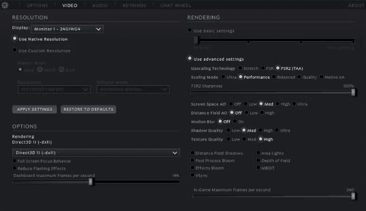Open the KEYBINDS tab
Screen dimensions: 366x211
pos(134,5)
